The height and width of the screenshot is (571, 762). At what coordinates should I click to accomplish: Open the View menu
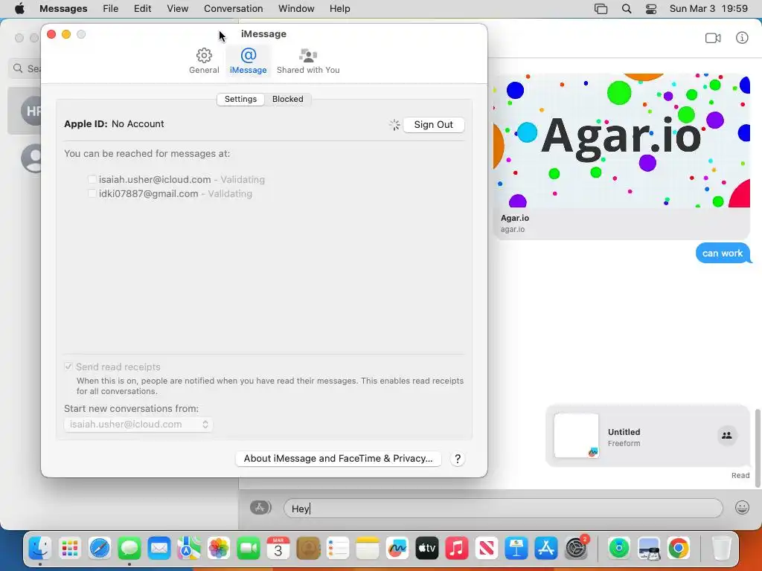click(x=177, y=9)
